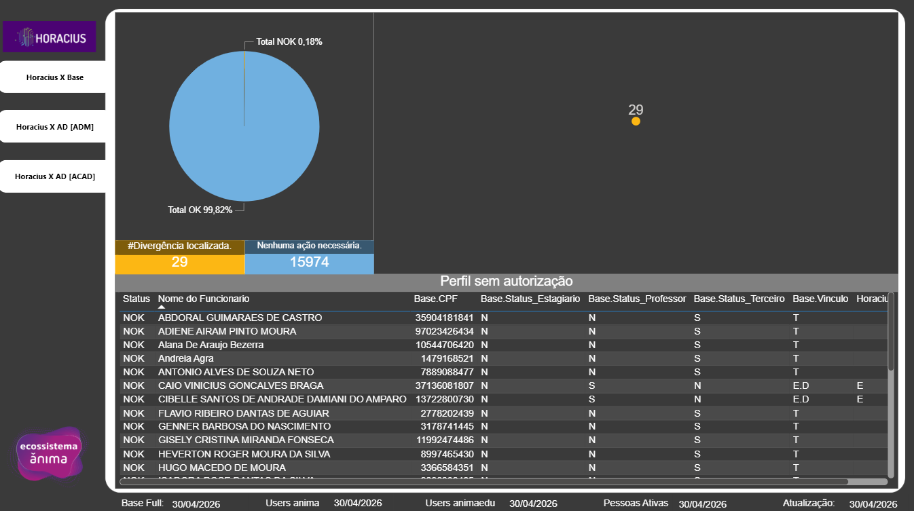This screenshot has height=511, width=914.
Task: Click NOK status in HUGO MACEDO row
Action: point(134,468)
